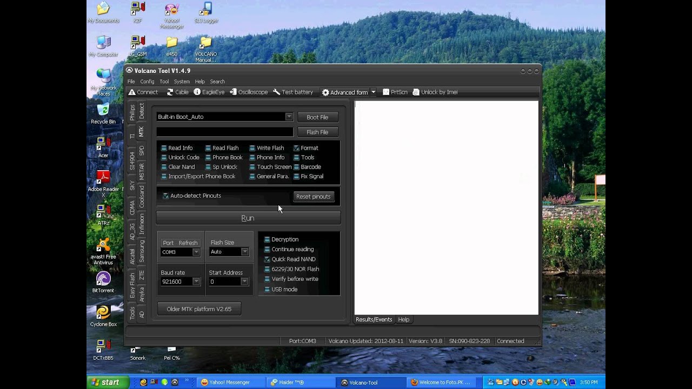
Task: Open the Acer desktop icon
Action: point(103,147)
